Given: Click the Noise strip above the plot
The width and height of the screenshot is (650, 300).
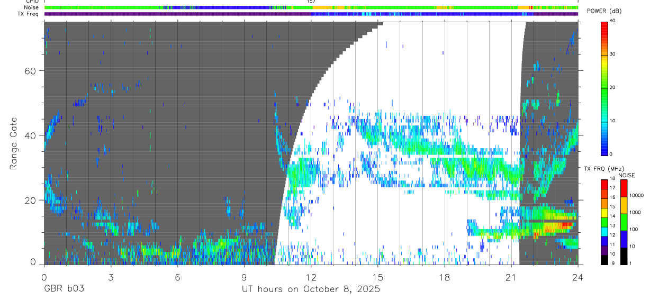Looking at the screenshot, I should [x=311, y=8].
